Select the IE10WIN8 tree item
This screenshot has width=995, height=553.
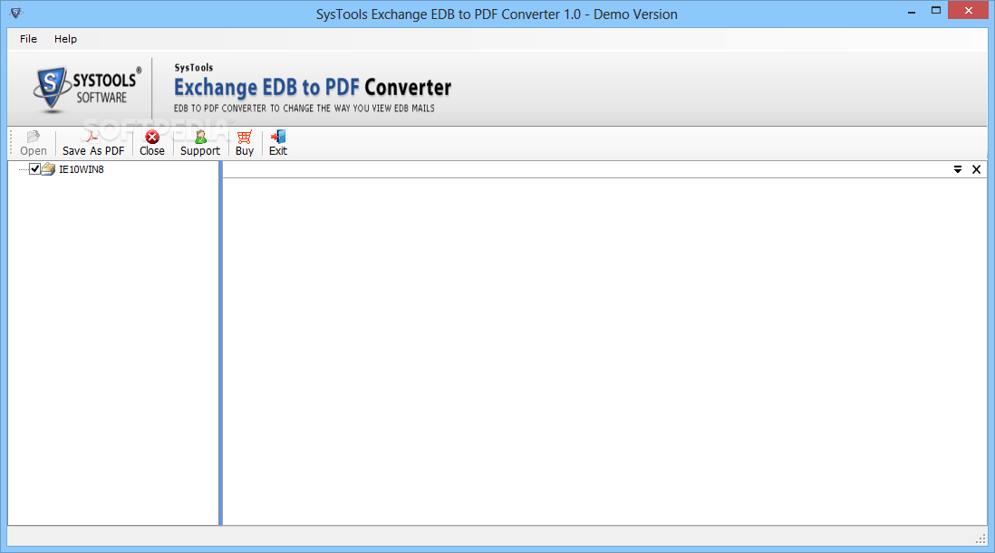82,169
